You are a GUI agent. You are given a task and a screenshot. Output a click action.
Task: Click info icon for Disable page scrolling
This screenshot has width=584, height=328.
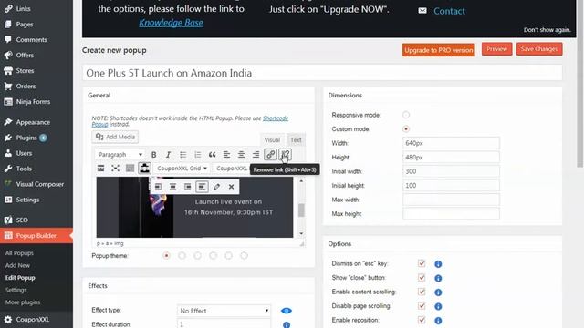[438, 306]
